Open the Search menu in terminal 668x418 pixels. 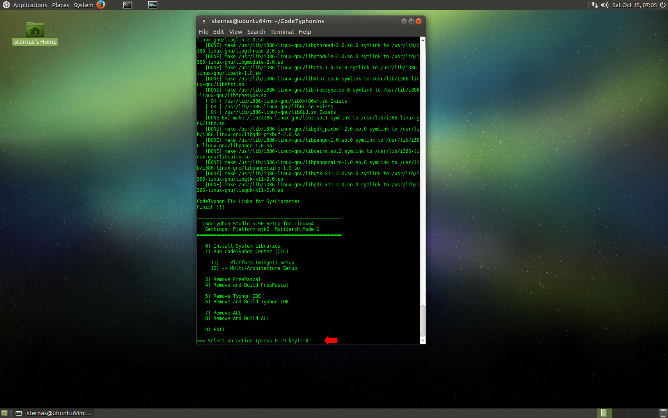(x=256, y=32)
